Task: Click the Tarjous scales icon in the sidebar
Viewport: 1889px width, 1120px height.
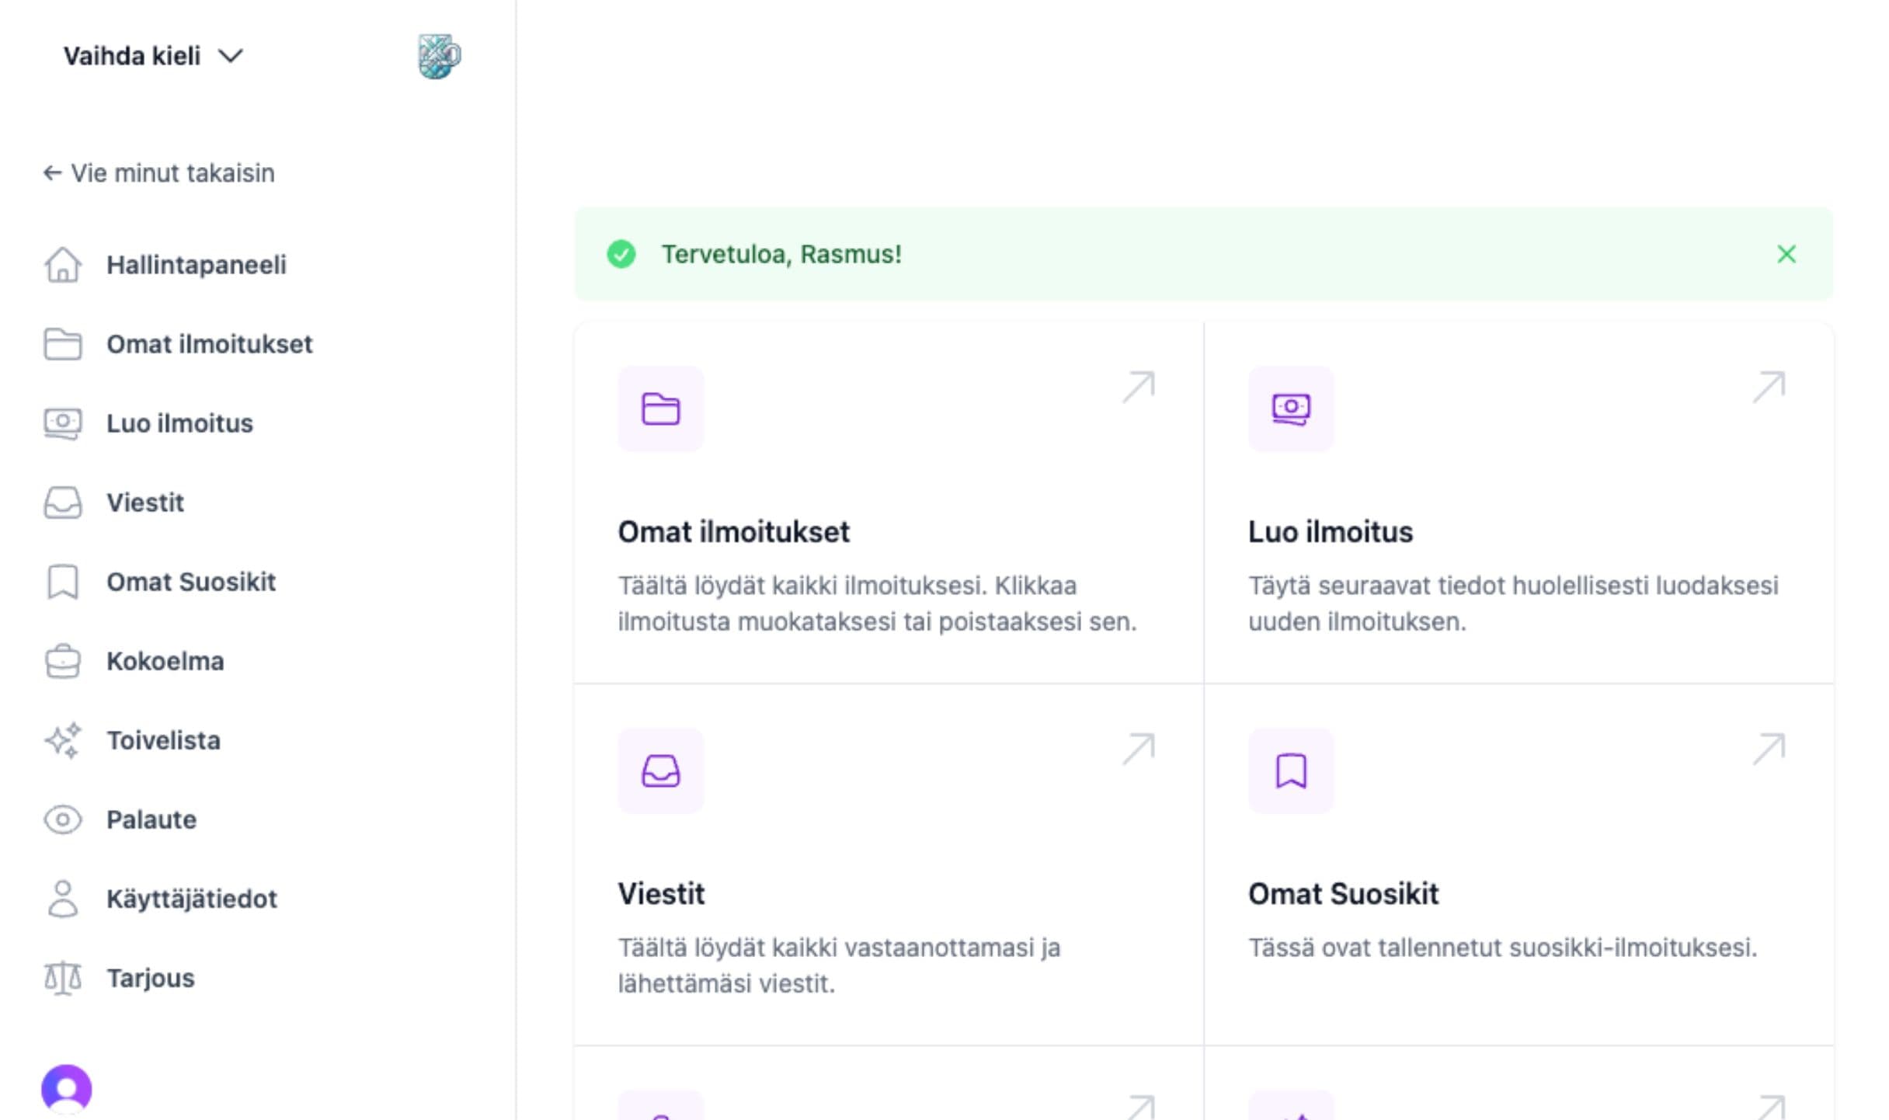Action: pos(63,978)
